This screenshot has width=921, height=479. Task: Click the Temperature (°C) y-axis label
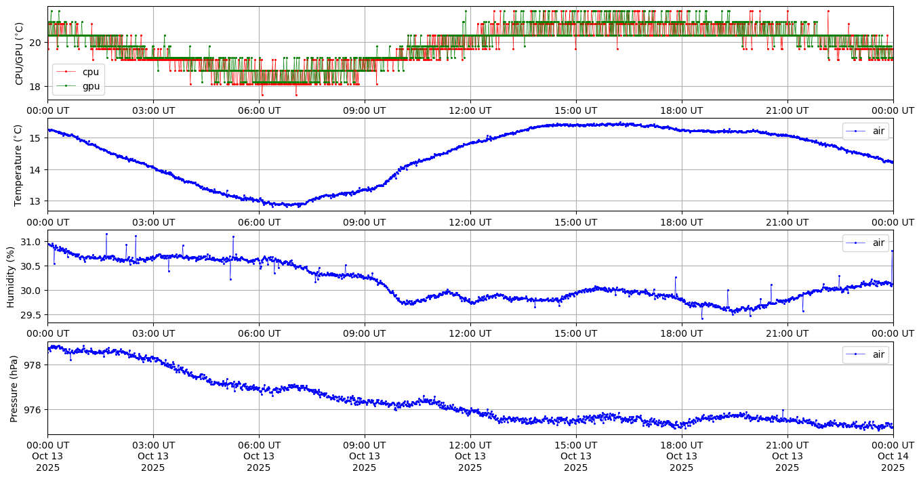point(19,165)
